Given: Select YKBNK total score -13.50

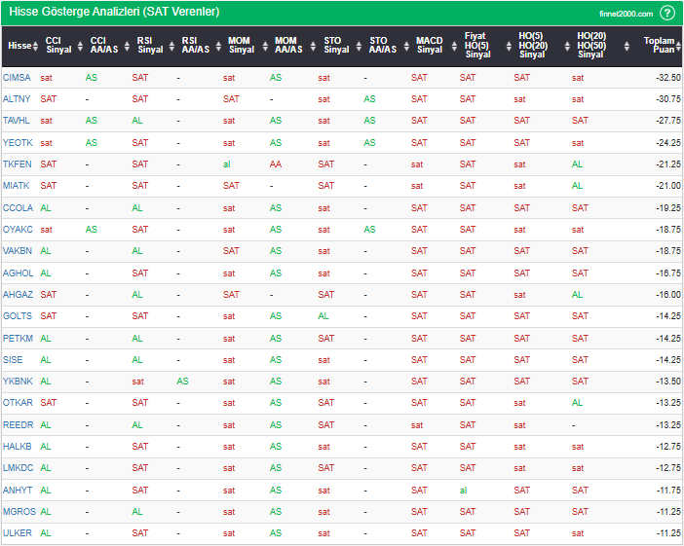Looking at the screenshot, I should (668, 381).
